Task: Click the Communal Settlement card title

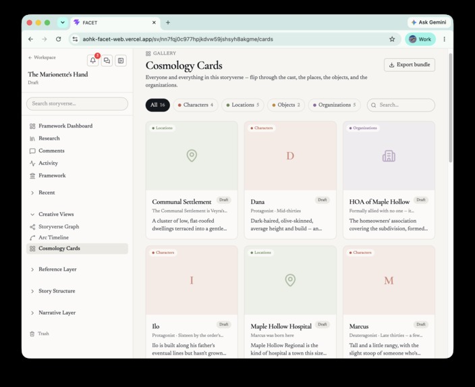Action: pos(181,202)
